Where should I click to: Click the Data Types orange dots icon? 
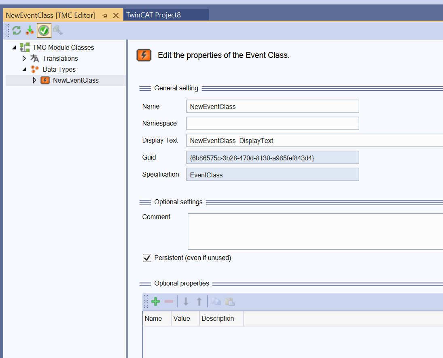pos(34,69)
